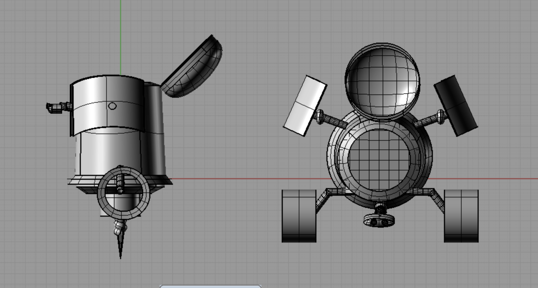Screen dimensions: 538x288
Task: Select the black rectangular panel on right robot
Action: pos(456,106)
